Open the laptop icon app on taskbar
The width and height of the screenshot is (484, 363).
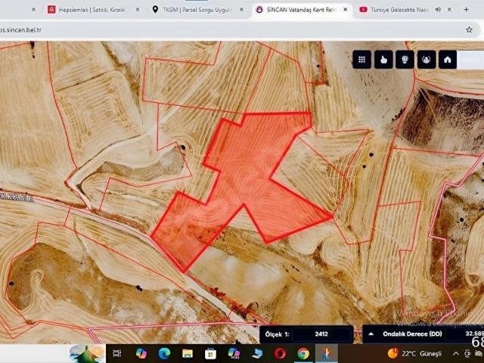tap(257, 353)
